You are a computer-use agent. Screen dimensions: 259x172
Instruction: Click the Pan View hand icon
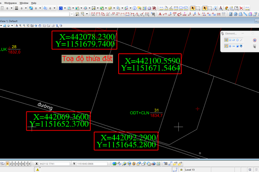[x=40, y=26]
